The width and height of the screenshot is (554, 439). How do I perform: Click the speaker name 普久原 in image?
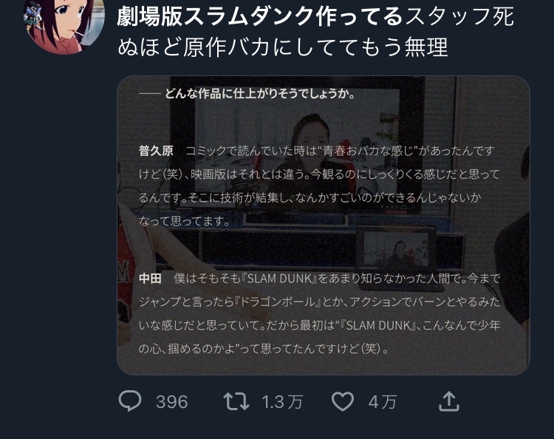click(156, 151)
